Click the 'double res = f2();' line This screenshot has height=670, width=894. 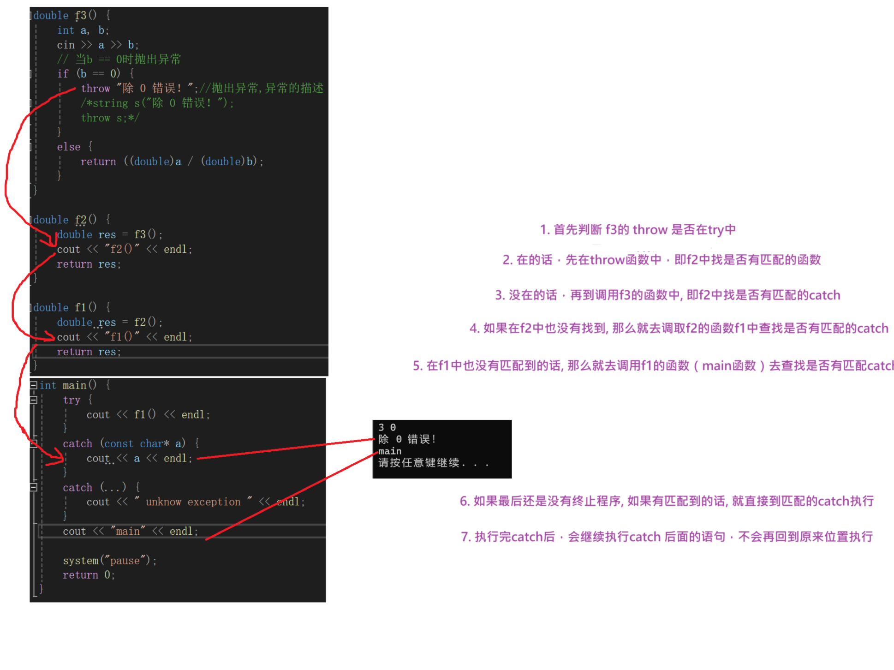(x=109, y=322)
